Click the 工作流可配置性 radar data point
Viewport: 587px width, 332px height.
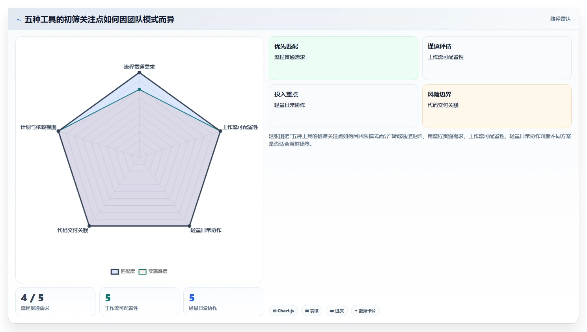(x=220, y=131)
